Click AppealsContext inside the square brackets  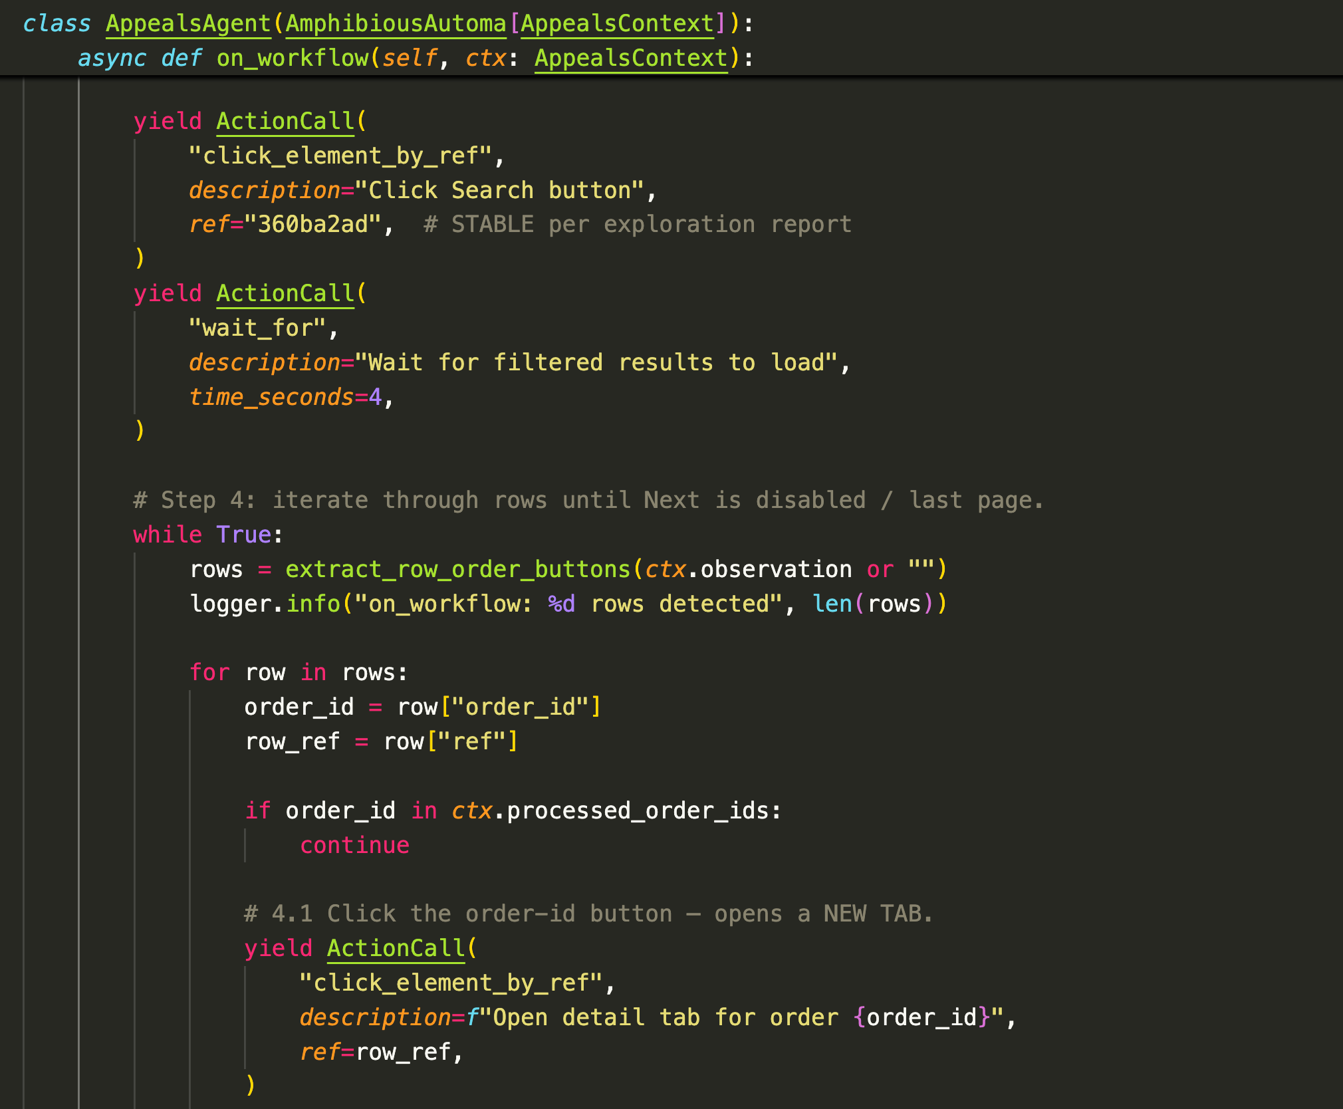[x=616, y=23]
